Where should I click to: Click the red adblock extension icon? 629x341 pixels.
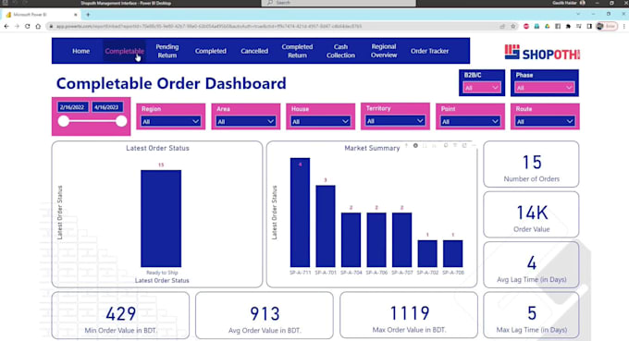(526, 26)
